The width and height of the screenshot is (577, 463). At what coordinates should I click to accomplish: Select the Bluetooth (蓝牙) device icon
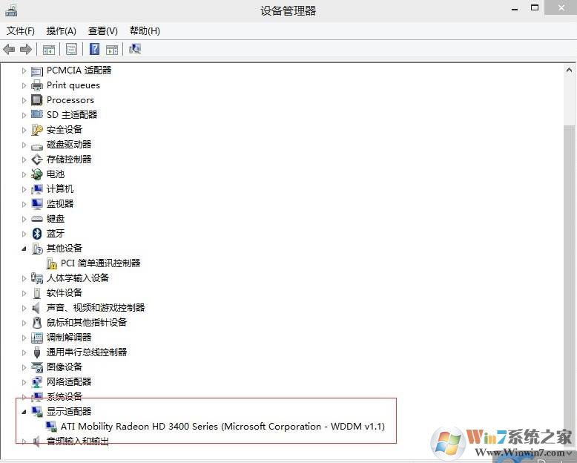coord(37,233)
